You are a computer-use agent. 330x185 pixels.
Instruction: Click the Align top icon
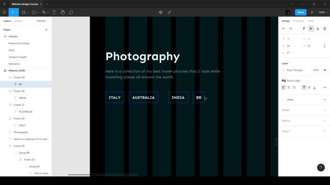(304, 29)
